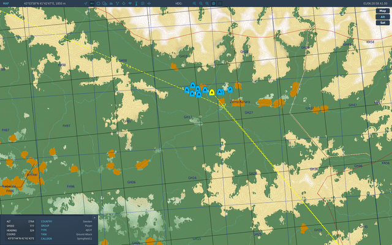Click the HDG heading readout
The image size is (392, 245).
point(178,4)
